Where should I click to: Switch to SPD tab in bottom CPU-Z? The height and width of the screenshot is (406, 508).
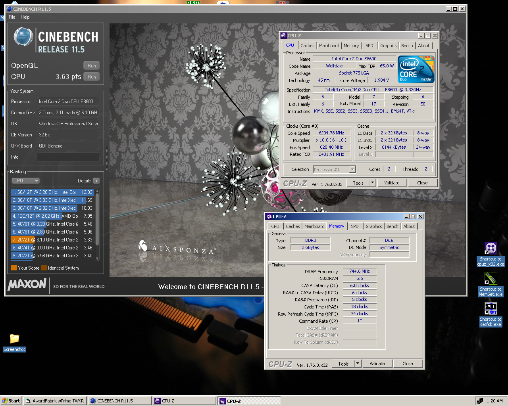click(355, 226)
